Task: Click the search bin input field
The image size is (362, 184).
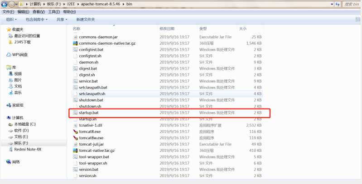Action: [351, 4]
